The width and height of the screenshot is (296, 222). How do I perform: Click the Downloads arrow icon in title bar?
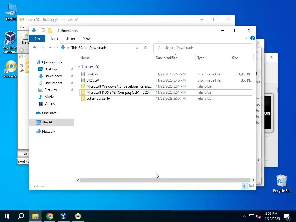[x=34, y=30]
